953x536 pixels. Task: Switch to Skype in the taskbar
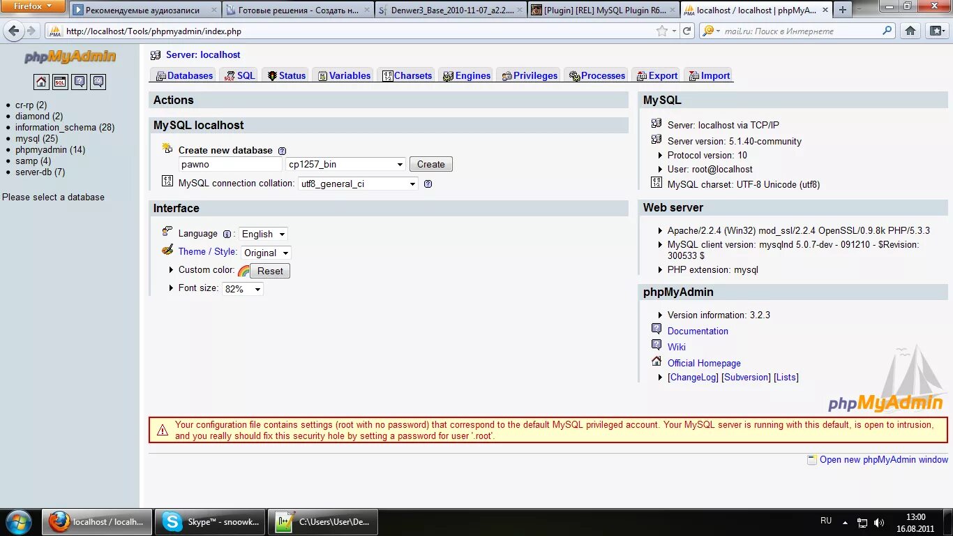point(211,521)
